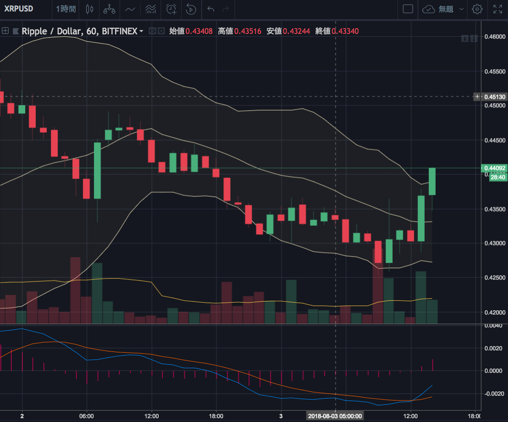Click the 高値 0.43516 high value
508x422 pixels.
click(x=239, y=31)
